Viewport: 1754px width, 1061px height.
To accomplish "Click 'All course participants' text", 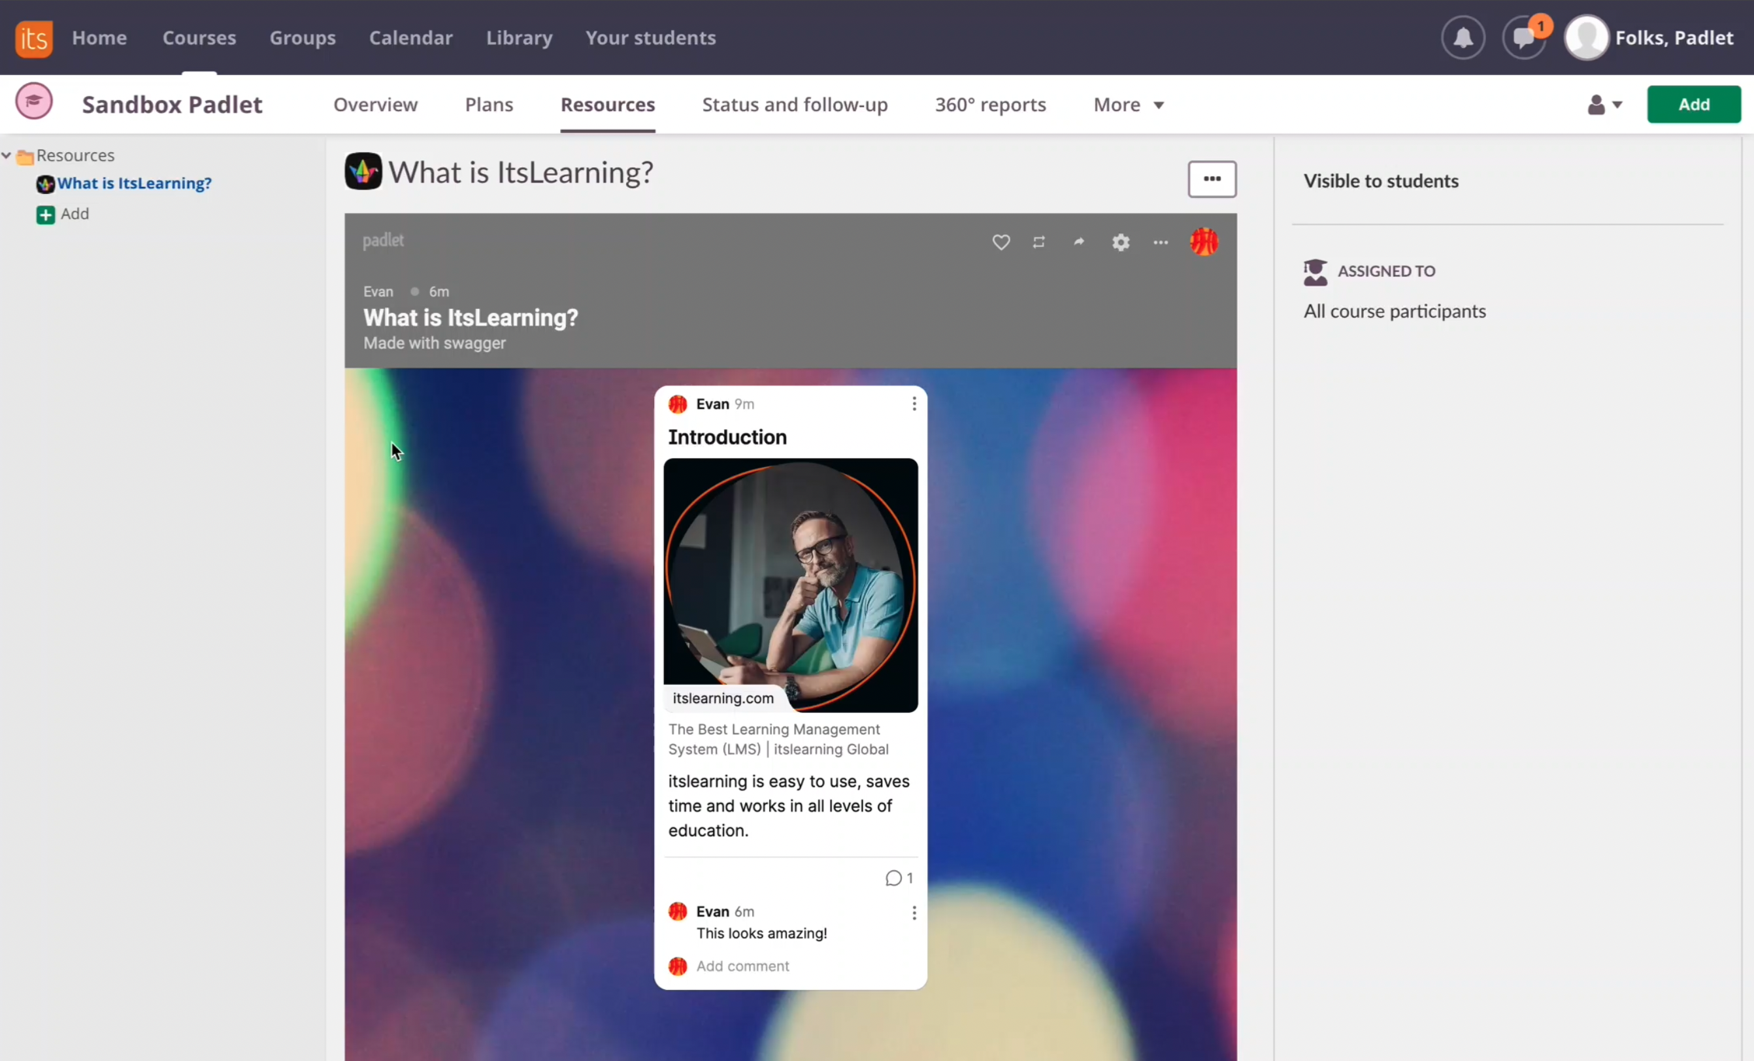I will (x=1394, y=312).
